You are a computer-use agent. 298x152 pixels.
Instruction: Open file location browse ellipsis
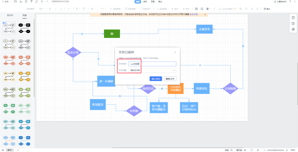point(174,70)
